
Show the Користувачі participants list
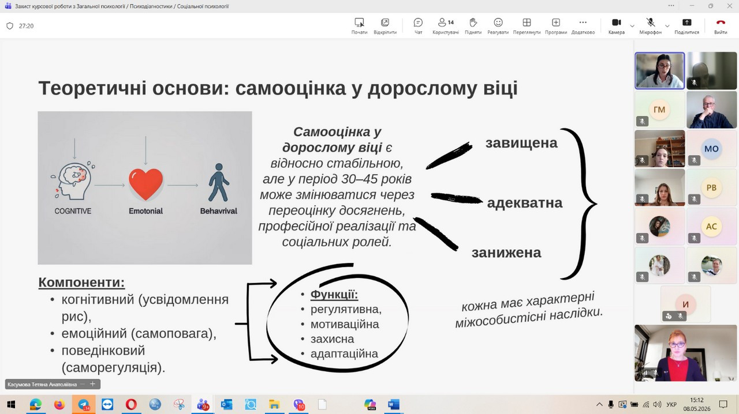[445, 26]
